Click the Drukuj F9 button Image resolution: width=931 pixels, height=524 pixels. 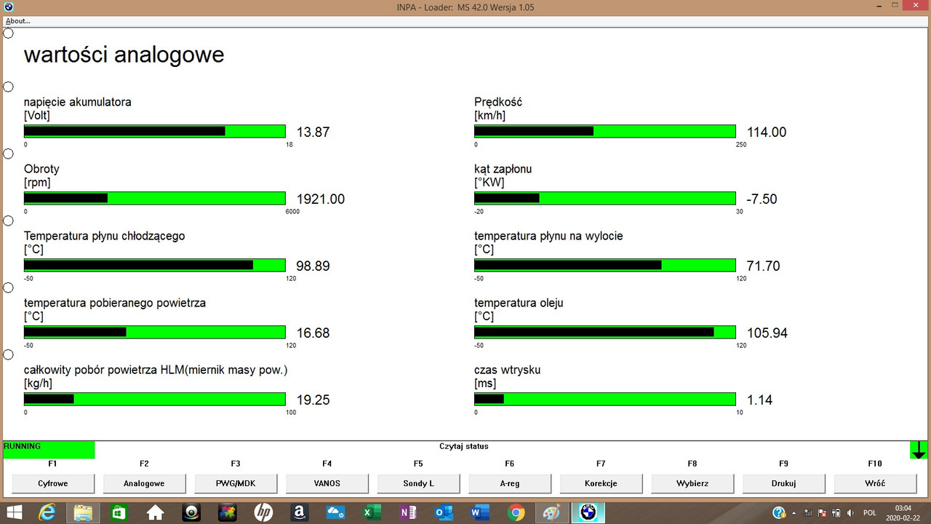(x=783, y=483)
